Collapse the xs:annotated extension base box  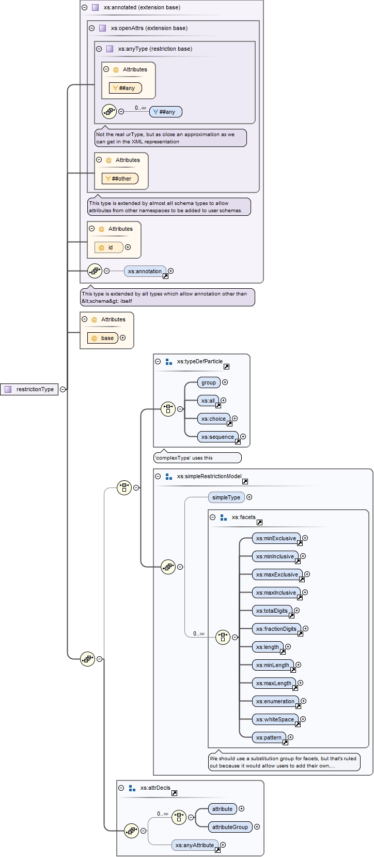85,8
